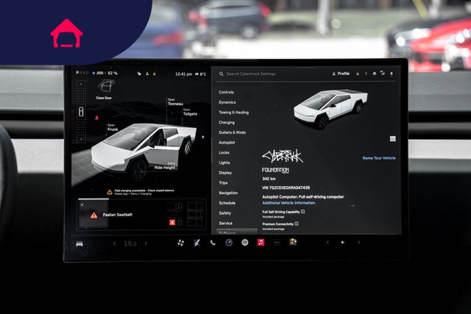Tap the orange alert icon in settings header
Image resolution: width=471 pixels, height=314 pixels.
(358, 74)
